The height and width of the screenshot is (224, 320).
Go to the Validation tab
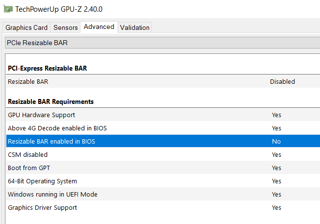click(x=135, y=27)
